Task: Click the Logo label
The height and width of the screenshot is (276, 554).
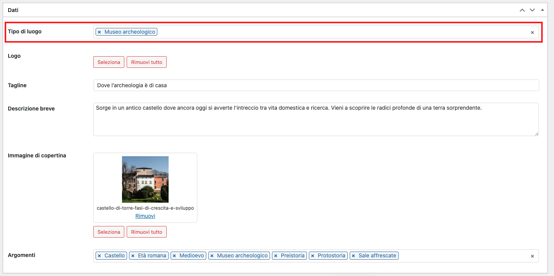Action: tap(14, 56)
